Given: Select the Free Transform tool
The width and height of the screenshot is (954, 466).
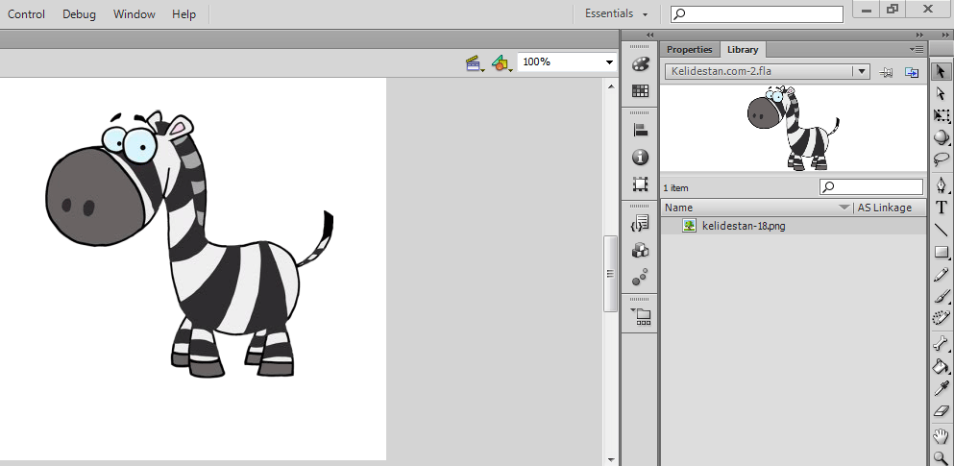Looking at the screenshot, I should (942, 115).
